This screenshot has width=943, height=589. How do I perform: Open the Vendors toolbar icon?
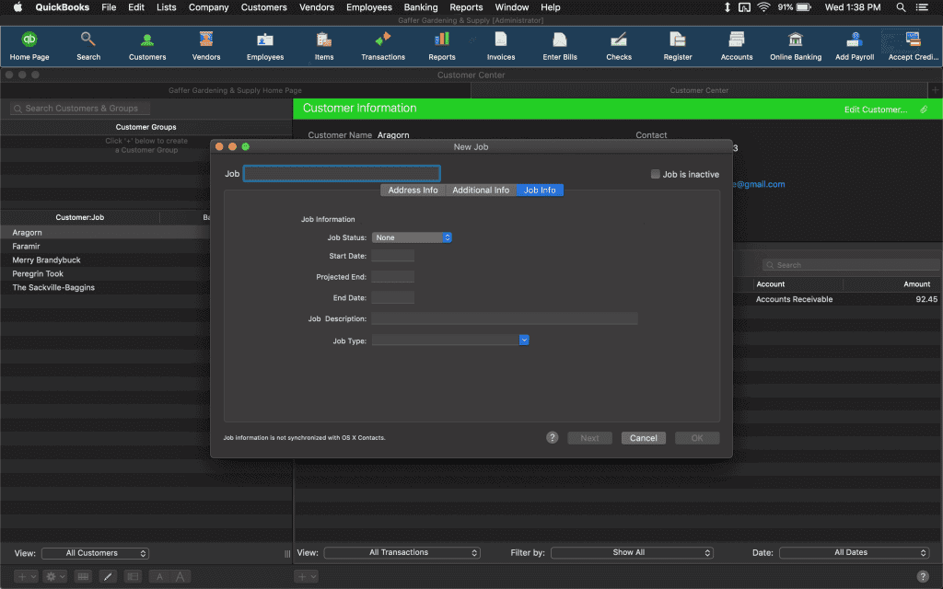pyautogui.click(x=206, y=46)
